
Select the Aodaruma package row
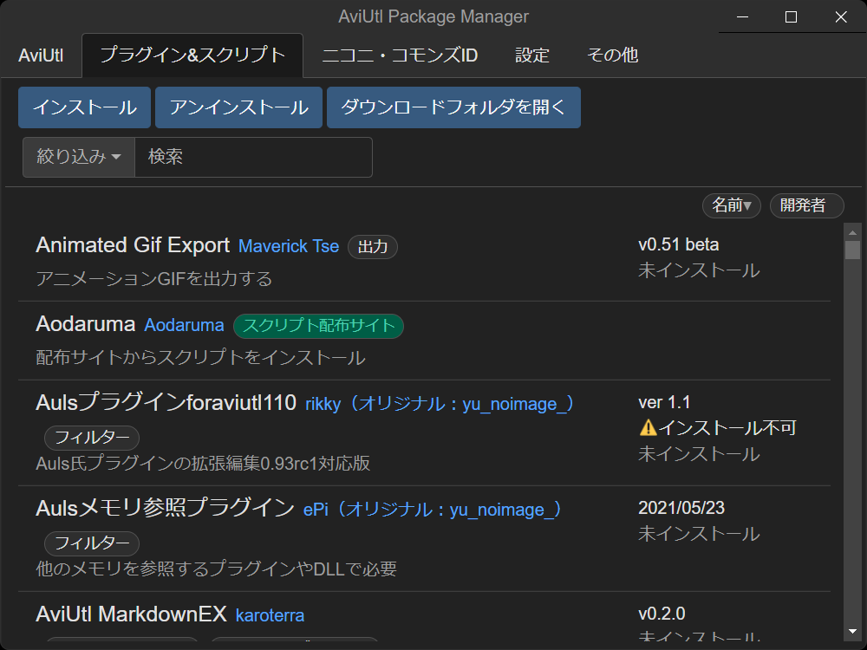point(424,341)
